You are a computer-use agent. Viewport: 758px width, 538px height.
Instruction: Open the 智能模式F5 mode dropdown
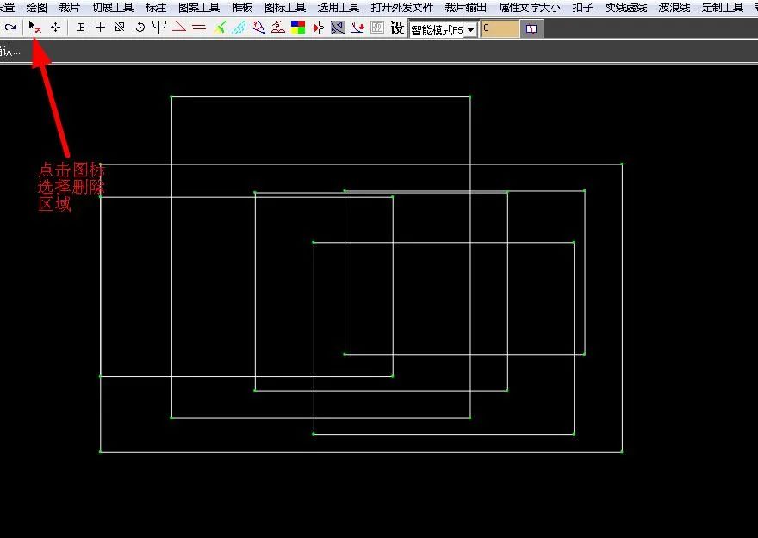pos(444,30)
